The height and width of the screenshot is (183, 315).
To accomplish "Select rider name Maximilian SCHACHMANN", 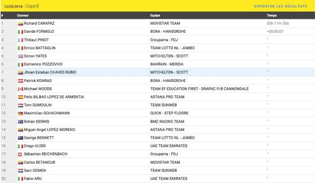I will pyautogui.click(x=47, y=113).
